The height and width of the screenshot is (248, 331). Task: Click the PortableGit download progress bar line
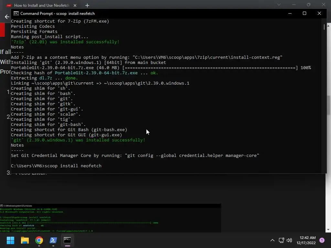click(161, 68)
